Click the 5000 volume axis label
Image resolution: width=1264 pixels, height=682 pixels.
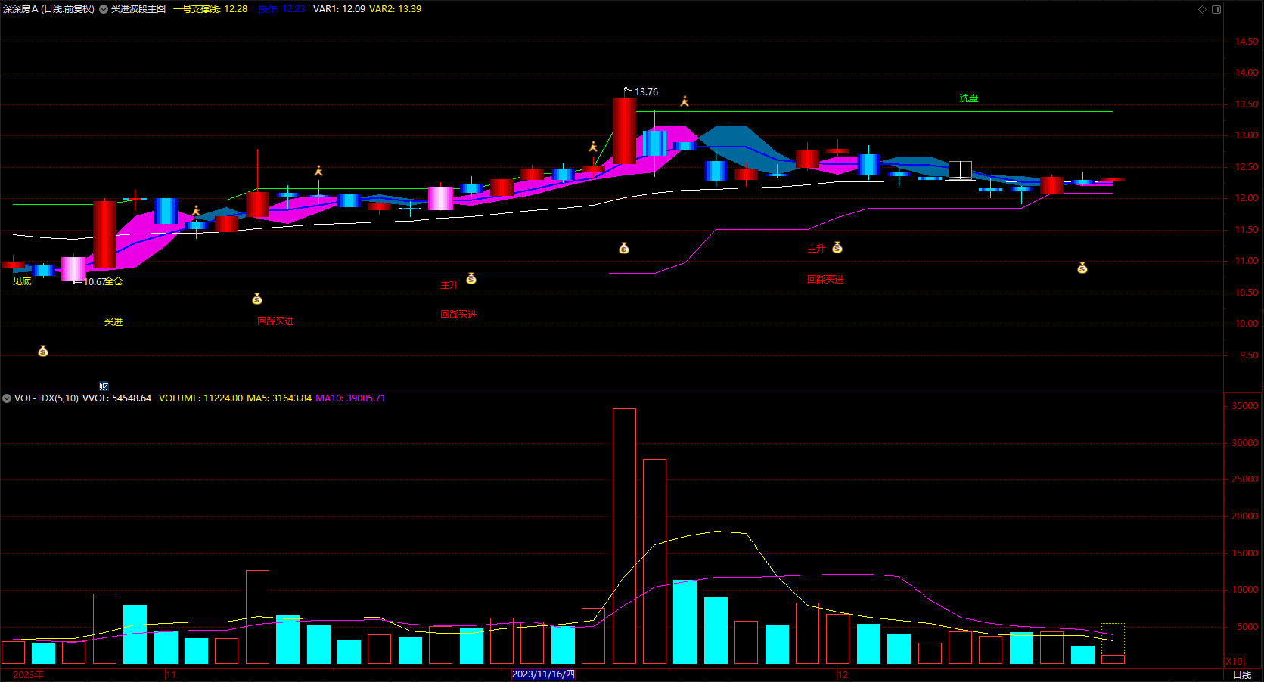coord(1248,627)
